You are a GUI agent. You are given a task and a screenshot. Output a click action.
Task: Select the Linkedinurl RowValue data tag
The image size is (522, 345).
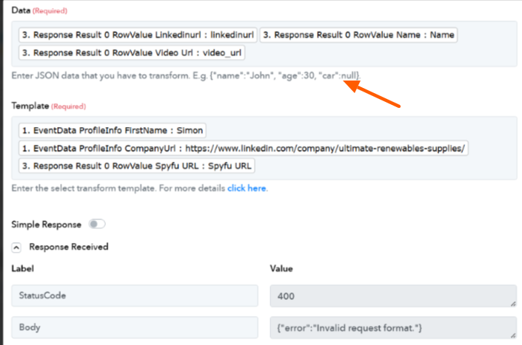click(138, 35)
